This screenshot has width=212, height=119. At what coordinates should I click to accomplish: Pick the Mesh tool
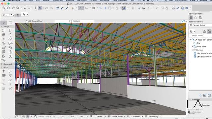click(x=4, y=60)
